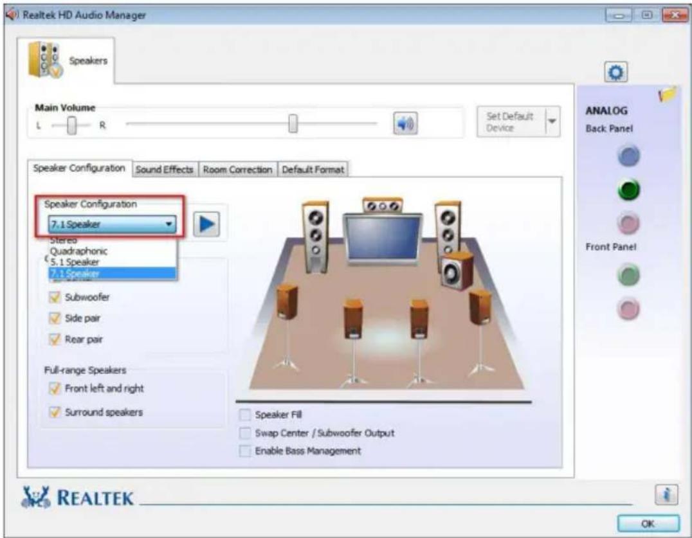Viewport: 692px width, 538px height.
Task: Toggle the Side pair checkbox
Action: pos(55,318)
